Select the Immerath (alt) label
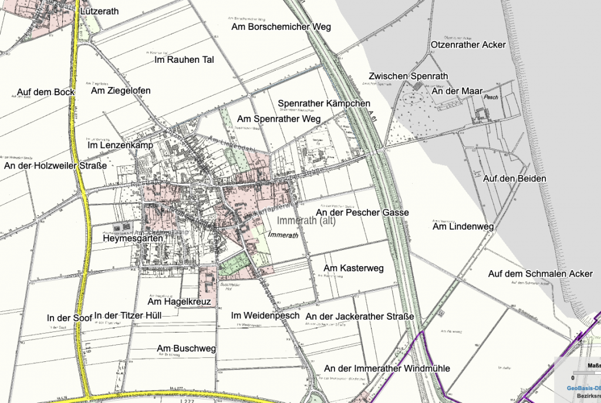Screen dimensions: 601x403 (306, 220)
